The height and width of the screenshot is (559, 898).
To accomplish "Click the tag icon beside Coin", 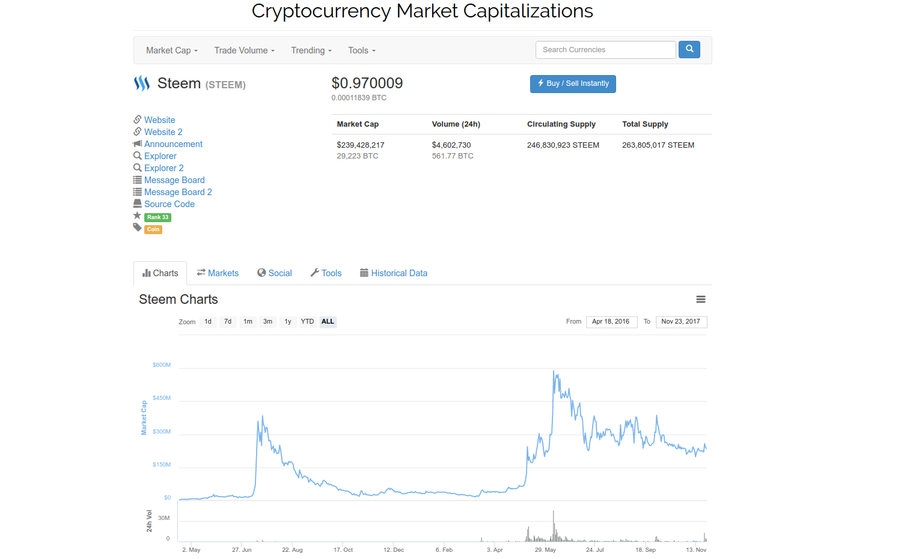I will click(x=137, y=228).
